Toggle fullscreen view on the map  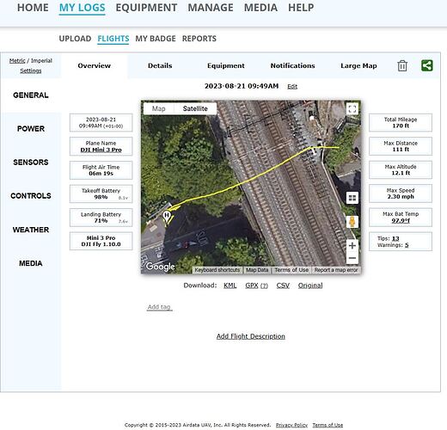click(352, 108)
